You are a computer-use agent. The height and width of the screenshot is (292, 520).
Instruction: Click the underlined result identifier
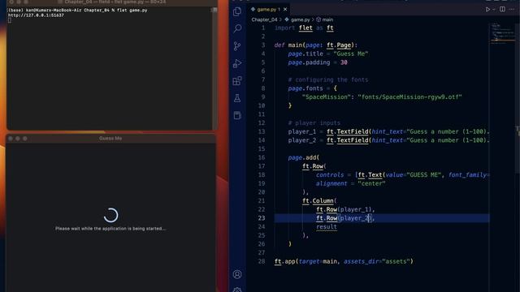pyautogui.click(x=327, y=227)
